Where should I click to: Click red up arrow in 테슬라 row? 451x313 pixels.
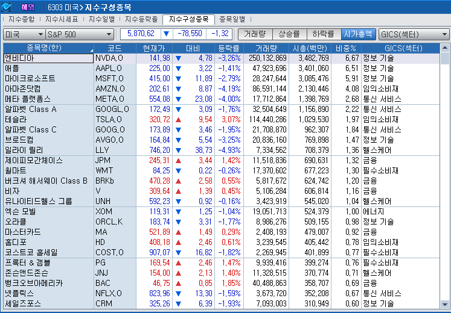[178, 120]
